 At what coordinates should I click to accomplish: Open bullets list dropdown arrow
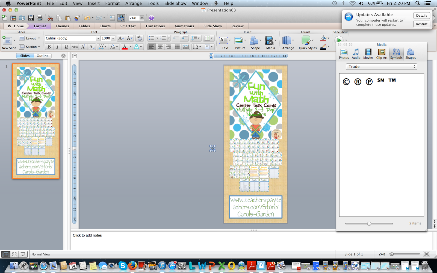(157, 38)
